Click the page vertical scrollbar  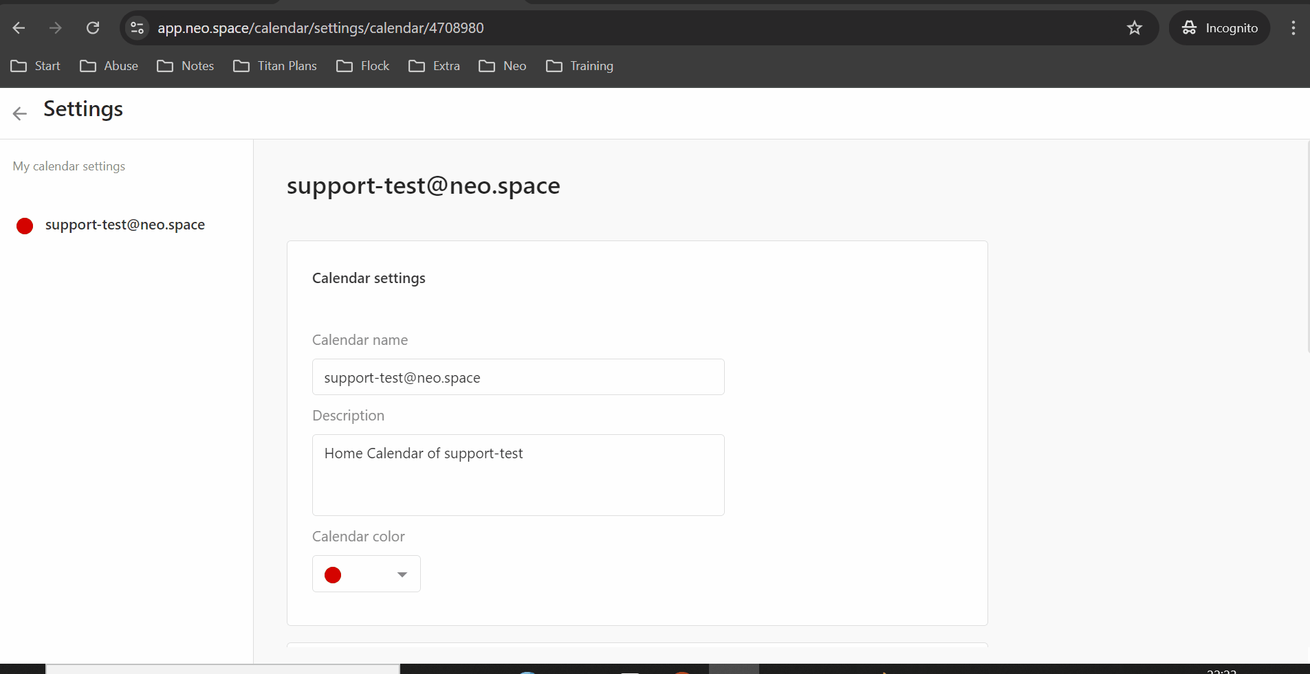tap(1307, 247)
